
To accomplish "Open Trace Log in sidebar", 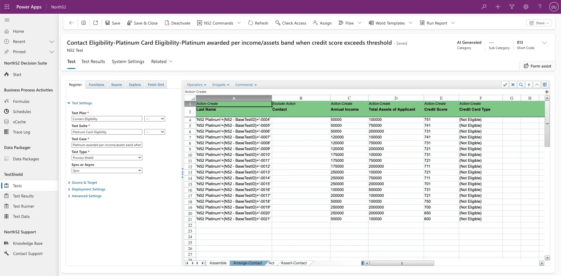I will pyautogui.click(x=21, y=132).
